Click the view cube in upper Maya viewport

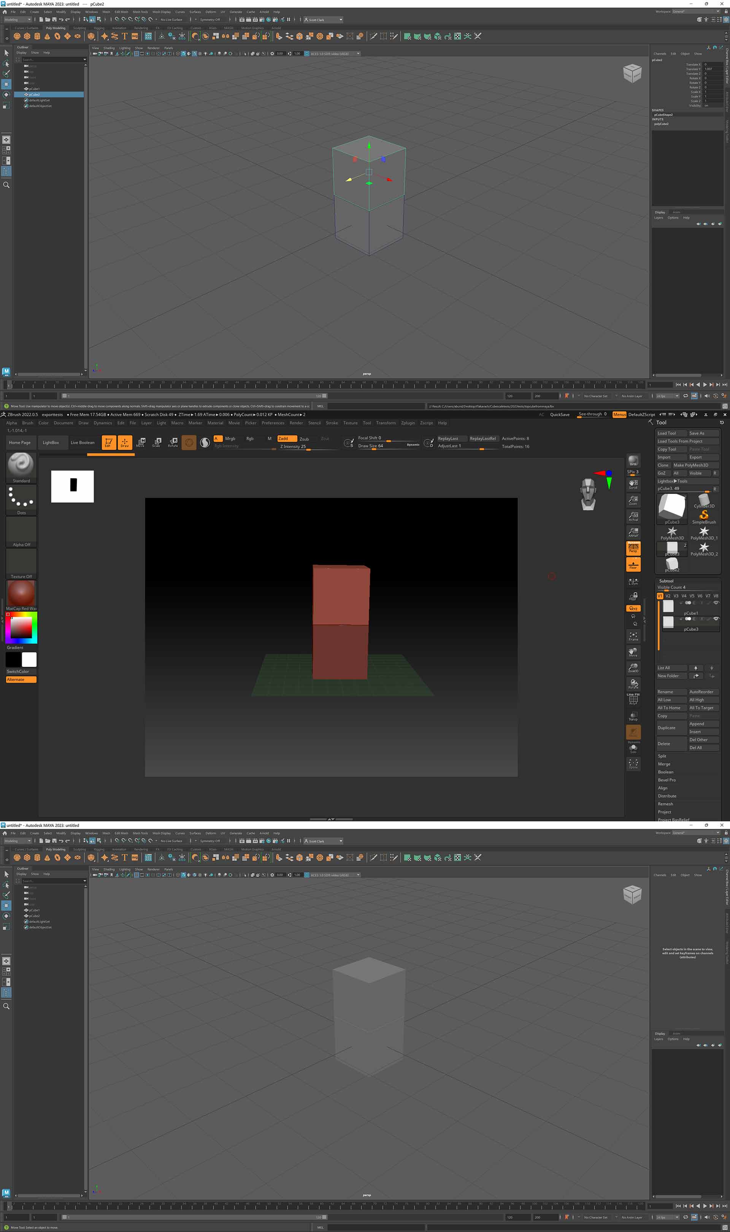[x=632, y=73]
